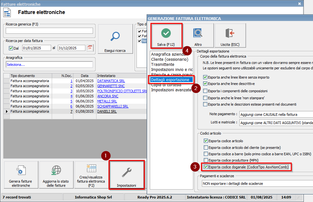The image size is (313, 202).
Task: Open the calendar picker beside end date
Action: [90, 48]
